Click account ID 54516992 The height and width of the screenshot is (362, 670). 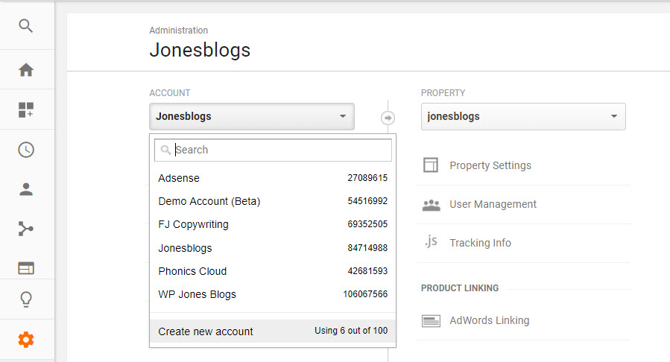coord(367,200)
